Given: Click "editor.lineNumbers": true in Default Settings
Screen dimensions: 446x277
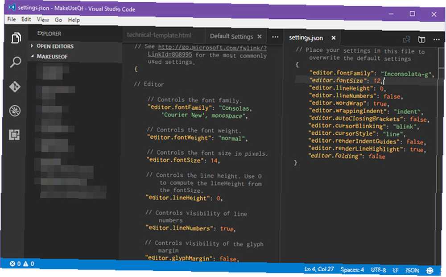Looking at the screenshot, I should (190, 228).
